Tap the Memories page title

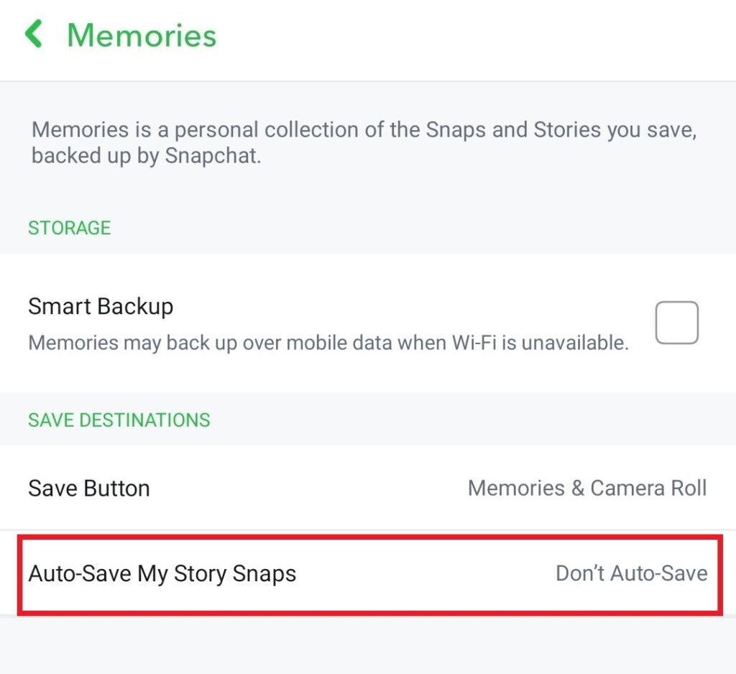pos(140,34)
